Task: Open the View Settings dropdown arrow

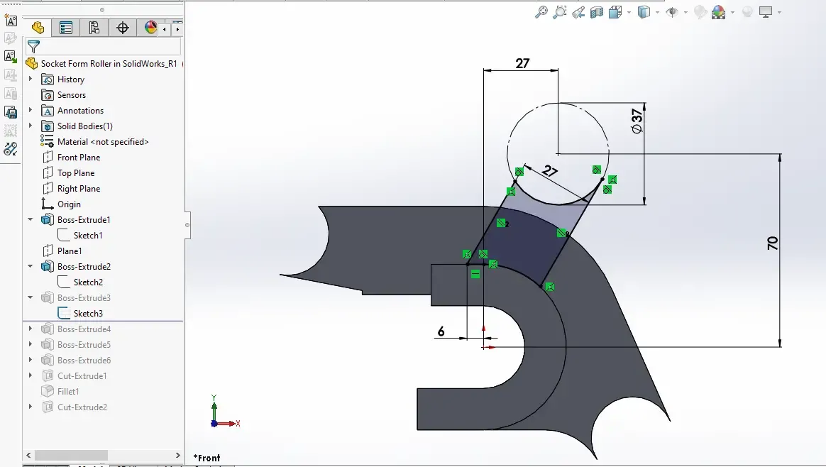Action: [779, 12]
